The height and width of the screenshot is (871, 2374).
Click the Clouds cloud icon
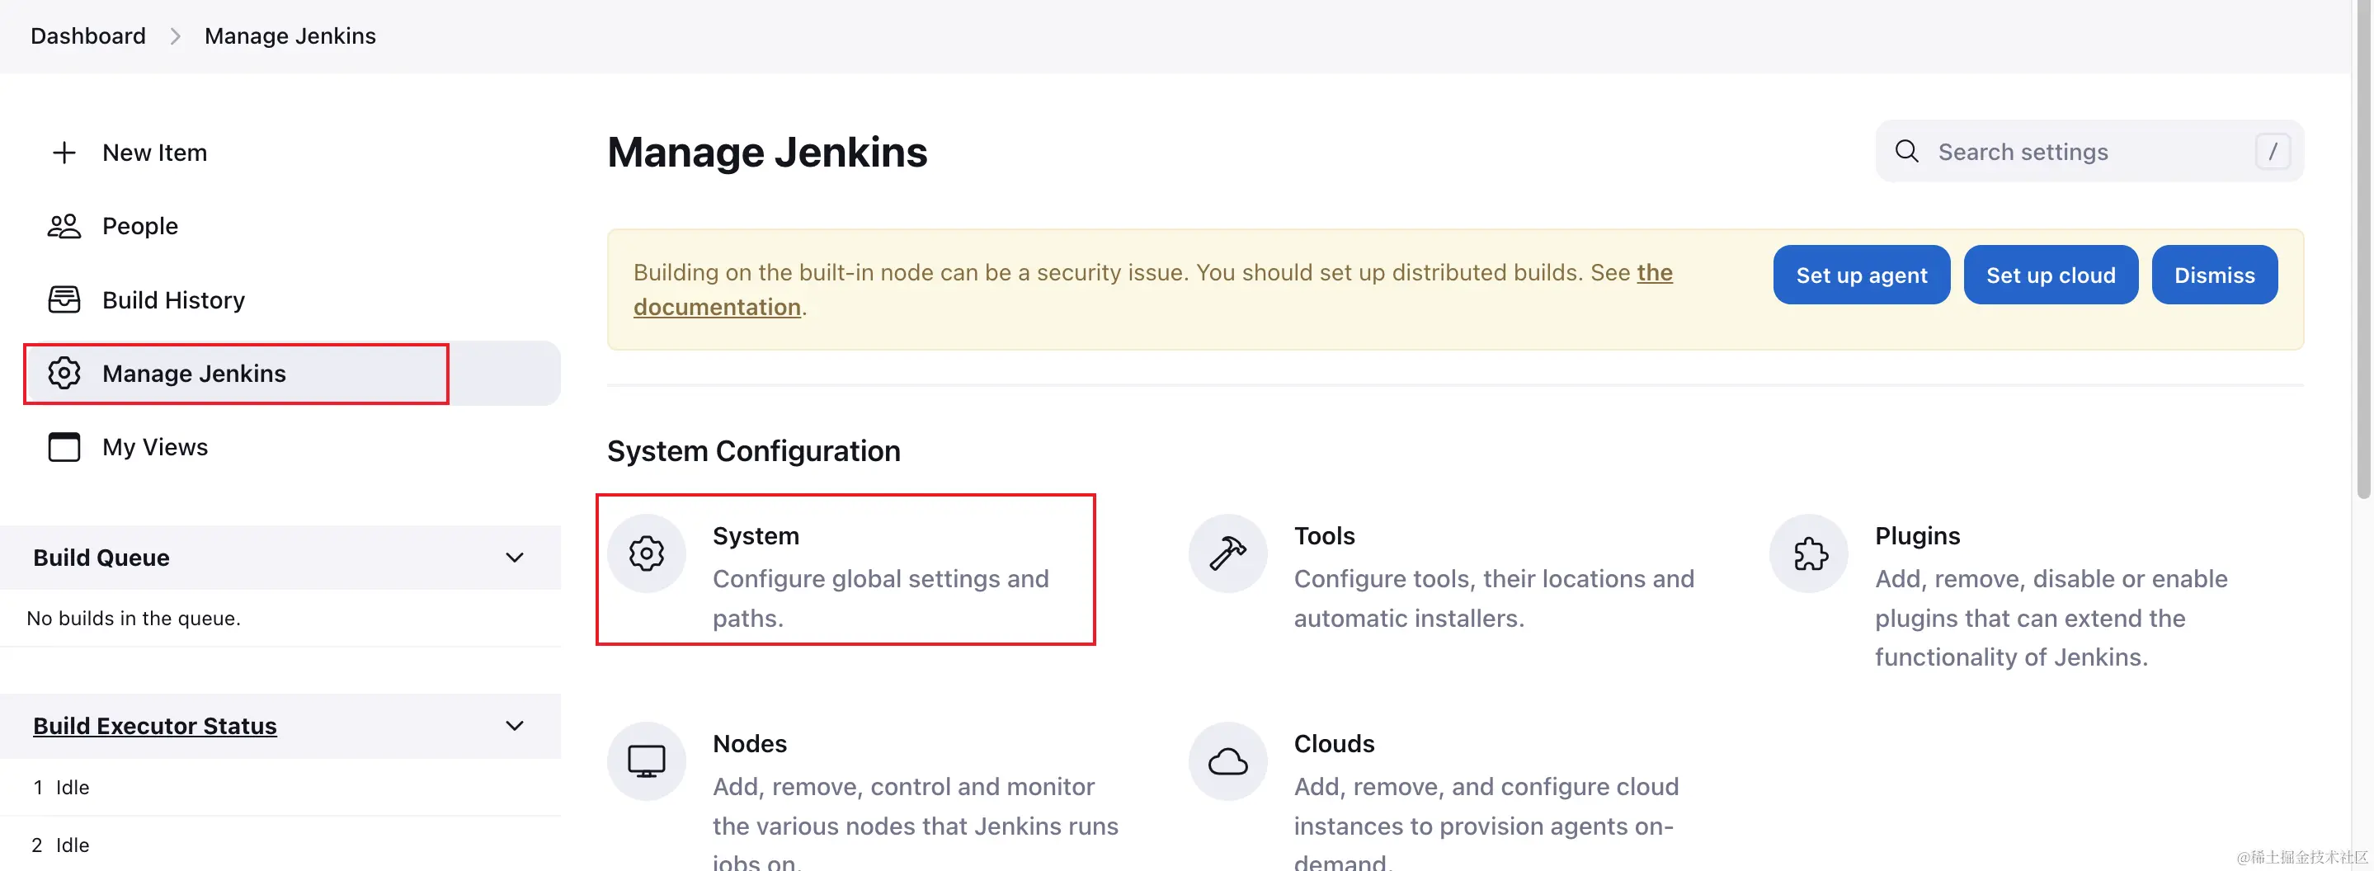(x=1227, y=761)
